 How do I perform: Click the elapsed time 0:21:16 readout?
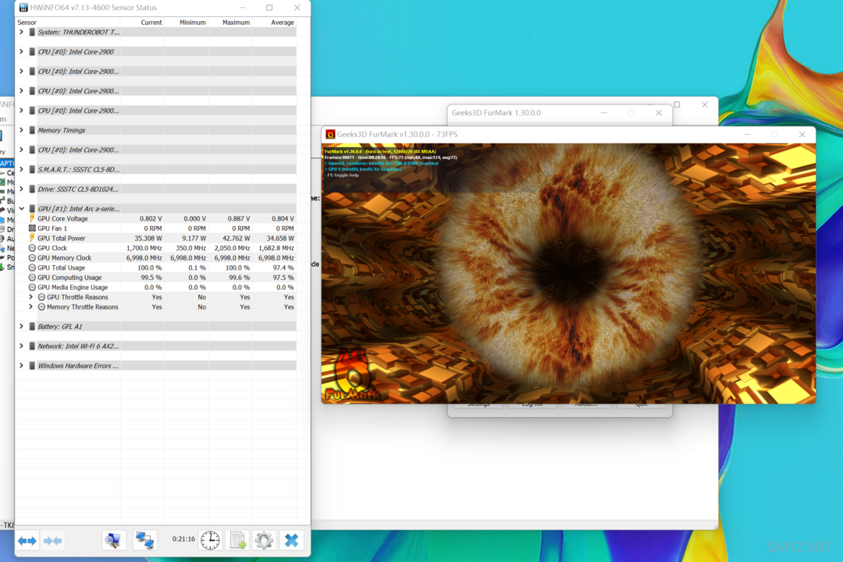click(x=183, y=539)
